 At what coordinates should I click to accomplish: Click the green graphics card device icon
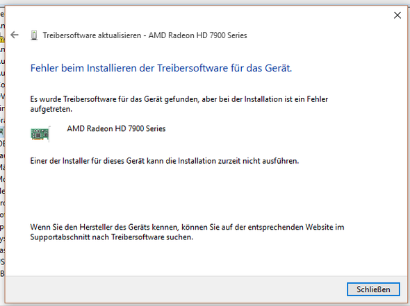pos(40,134)
